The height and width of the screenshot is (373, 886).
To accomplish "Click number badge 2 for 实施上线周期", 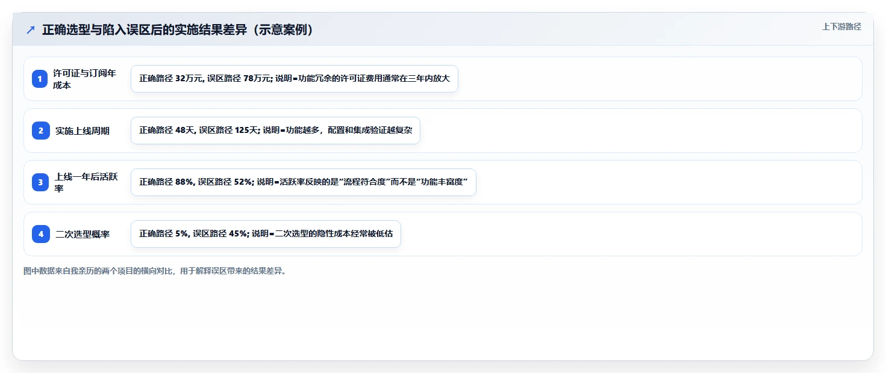I will [40, 131].
